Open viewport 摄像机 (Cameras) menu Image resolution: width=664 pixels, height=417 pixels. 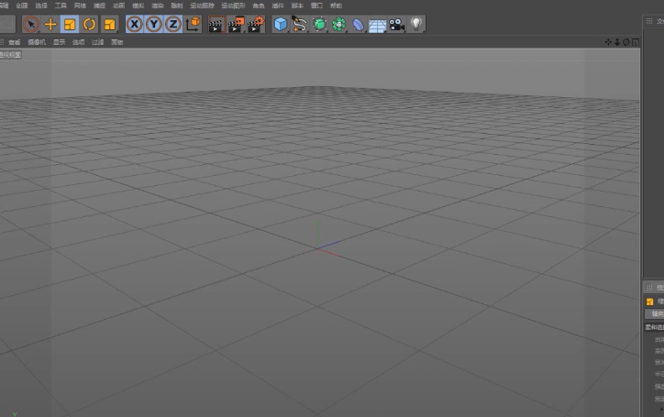tap(37, 42)
